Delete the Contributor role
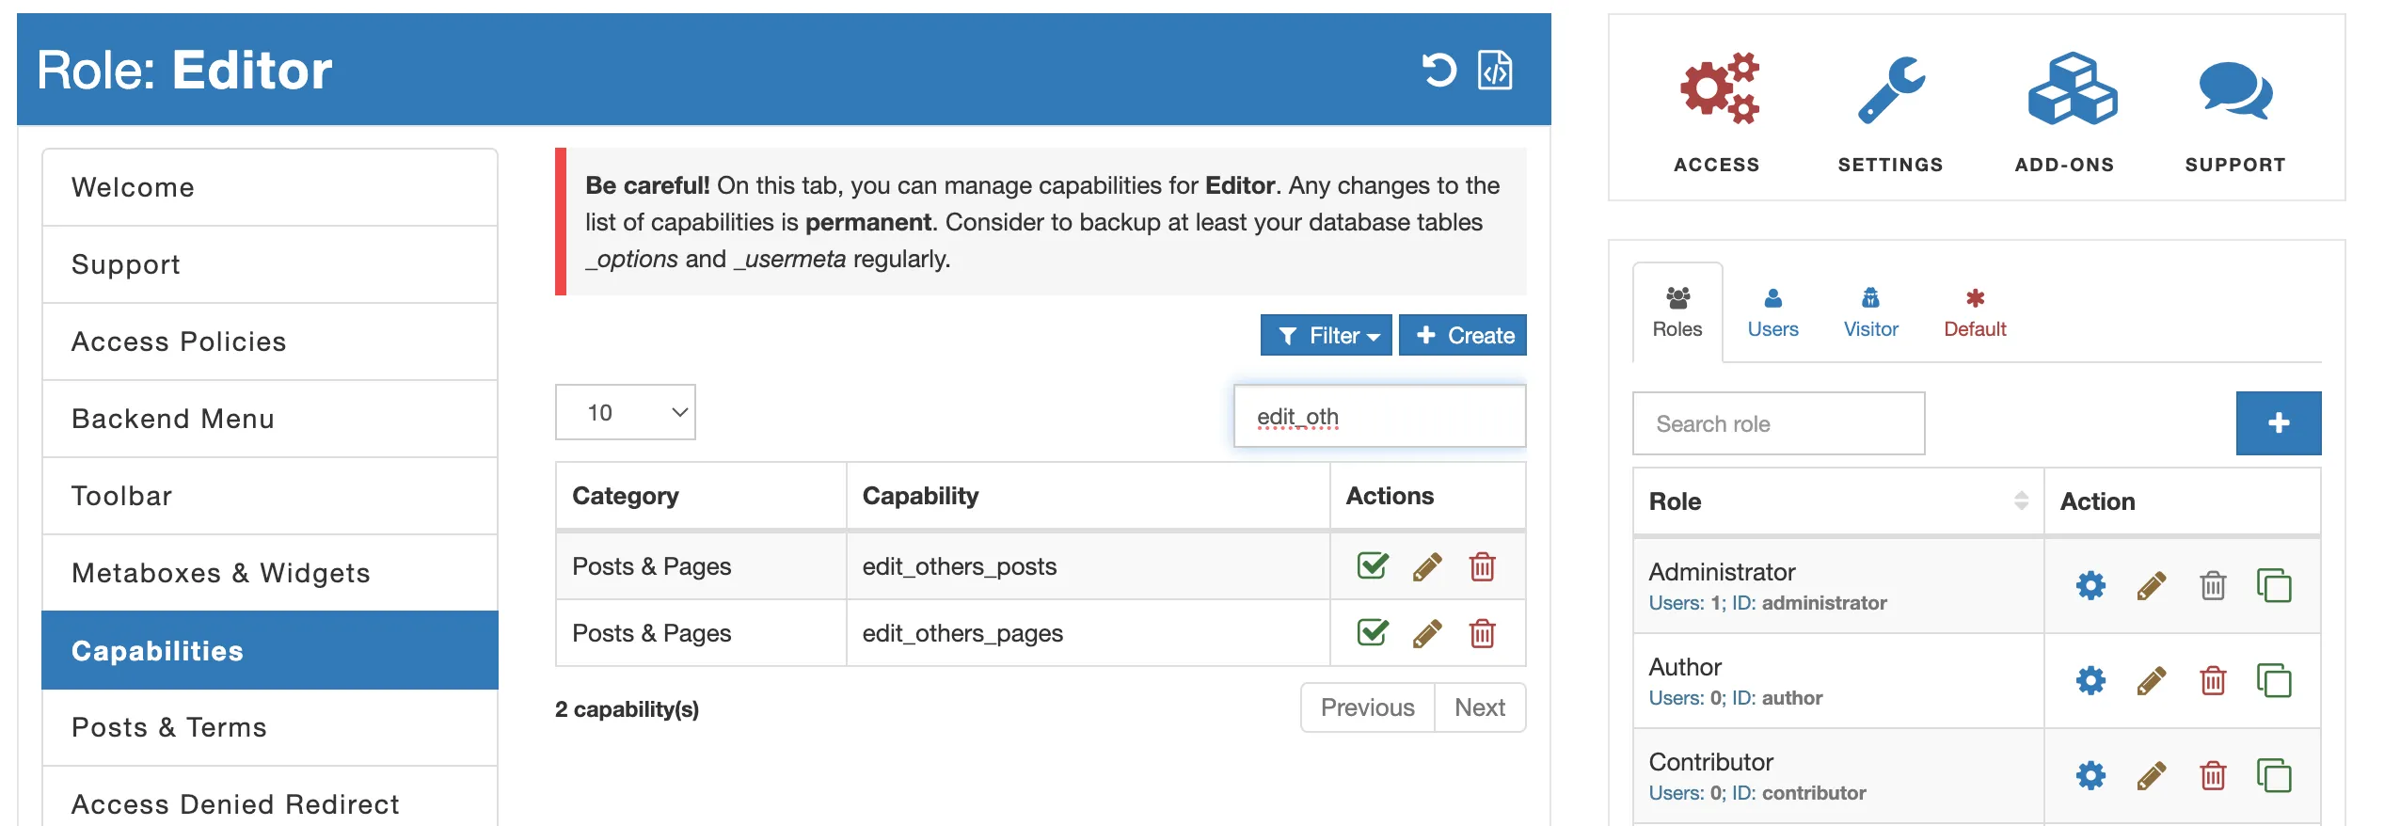Screen dimensions: 2384x826 click(2213, 776)
